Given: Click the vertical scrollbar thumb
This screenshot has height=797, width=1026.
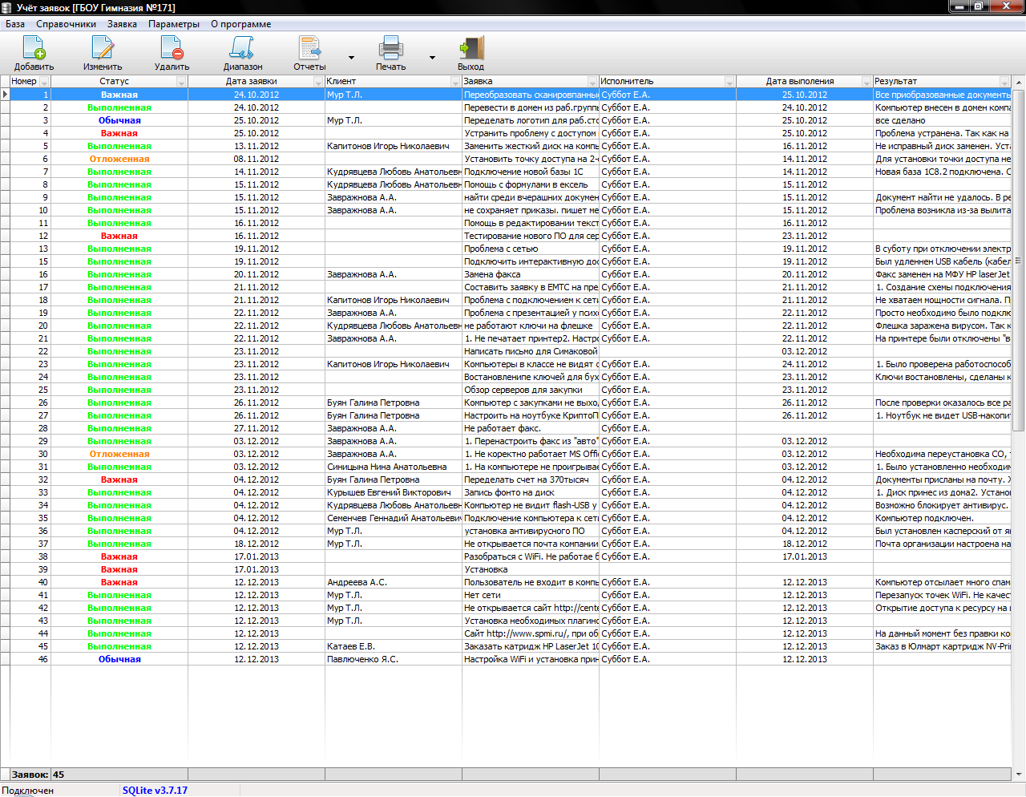Looking at the screenshot, I should (x=1019, y=259).
